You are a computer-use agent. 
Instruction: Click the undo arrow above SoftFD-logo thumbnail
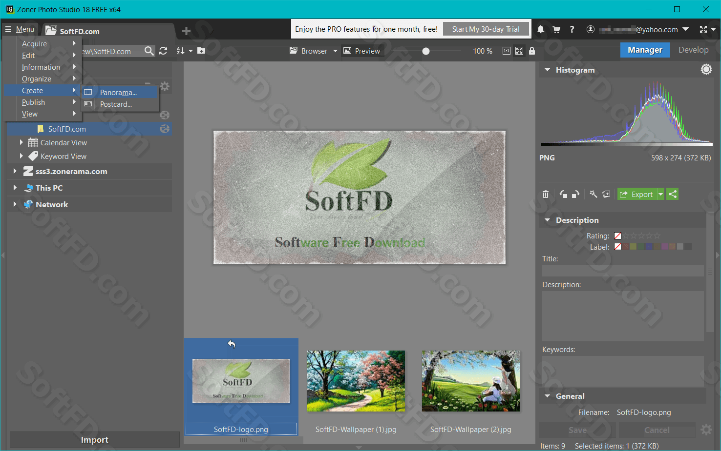232,344
